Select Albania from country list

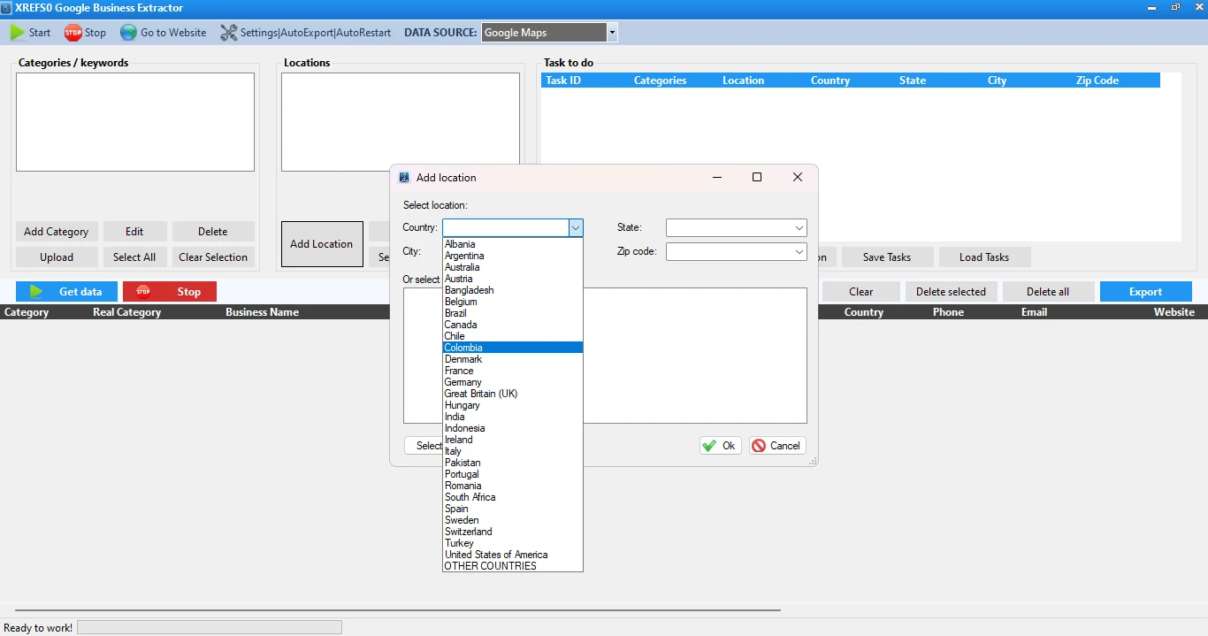click(x=512, y=244)
